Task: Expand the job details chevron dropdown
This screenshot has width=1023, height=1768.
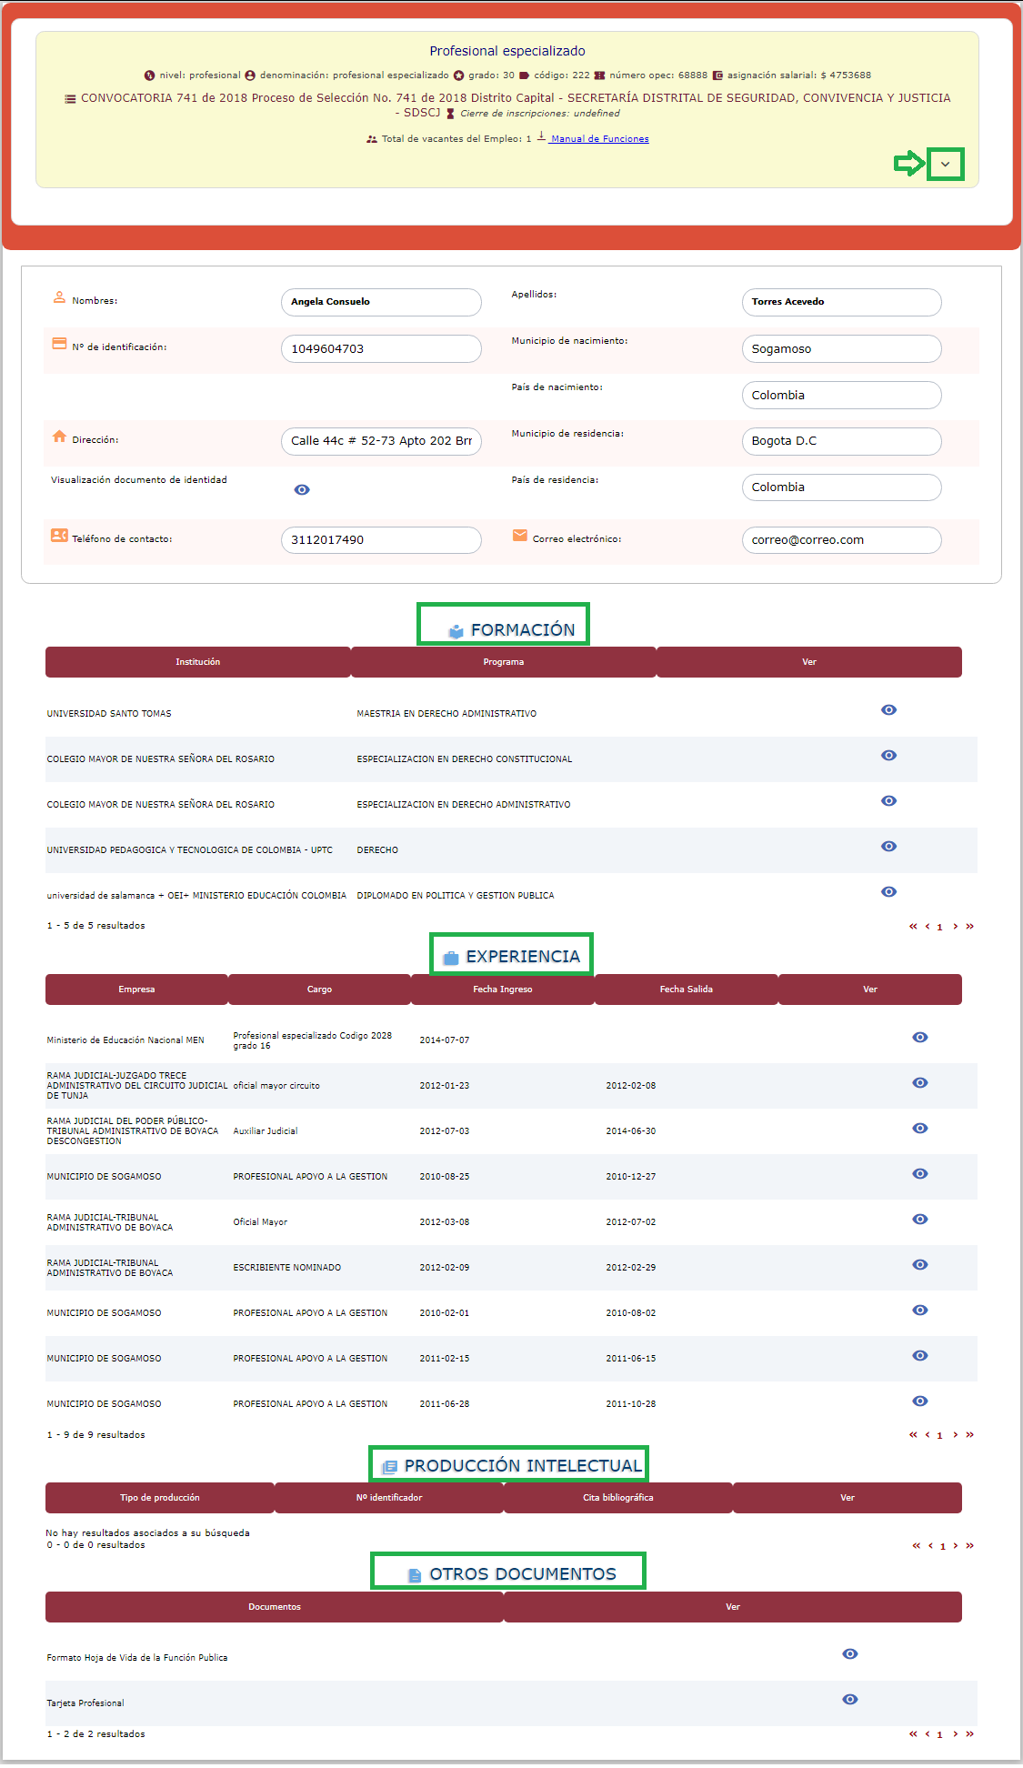Action: (x=945, y=165)
